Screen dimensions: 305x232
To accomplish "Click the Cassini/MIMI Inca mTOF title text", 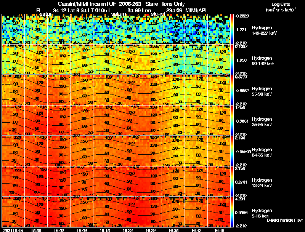I will click(x=87, y=4).
